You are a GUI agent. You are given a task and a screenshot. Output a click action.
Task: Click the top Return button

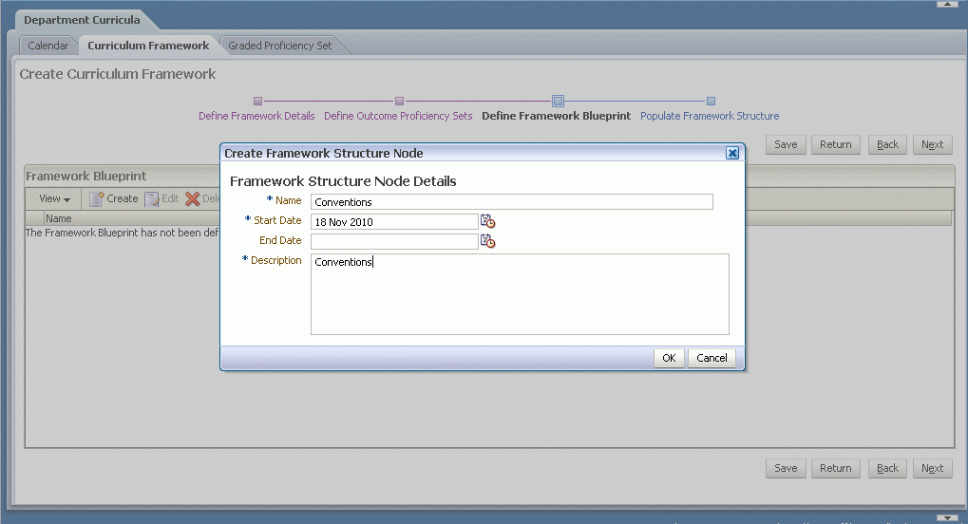(835, 144)
